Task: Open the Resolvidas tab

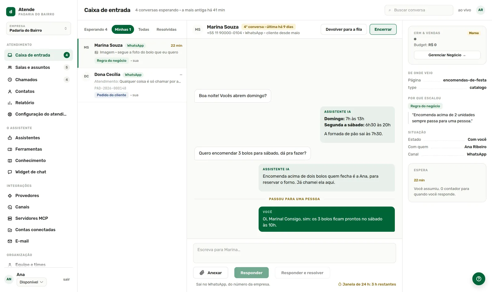Action: tap(166, 30)
